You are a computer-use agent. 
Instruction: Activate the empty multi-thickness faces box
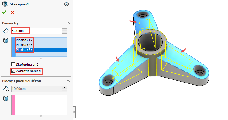point(41,105)
